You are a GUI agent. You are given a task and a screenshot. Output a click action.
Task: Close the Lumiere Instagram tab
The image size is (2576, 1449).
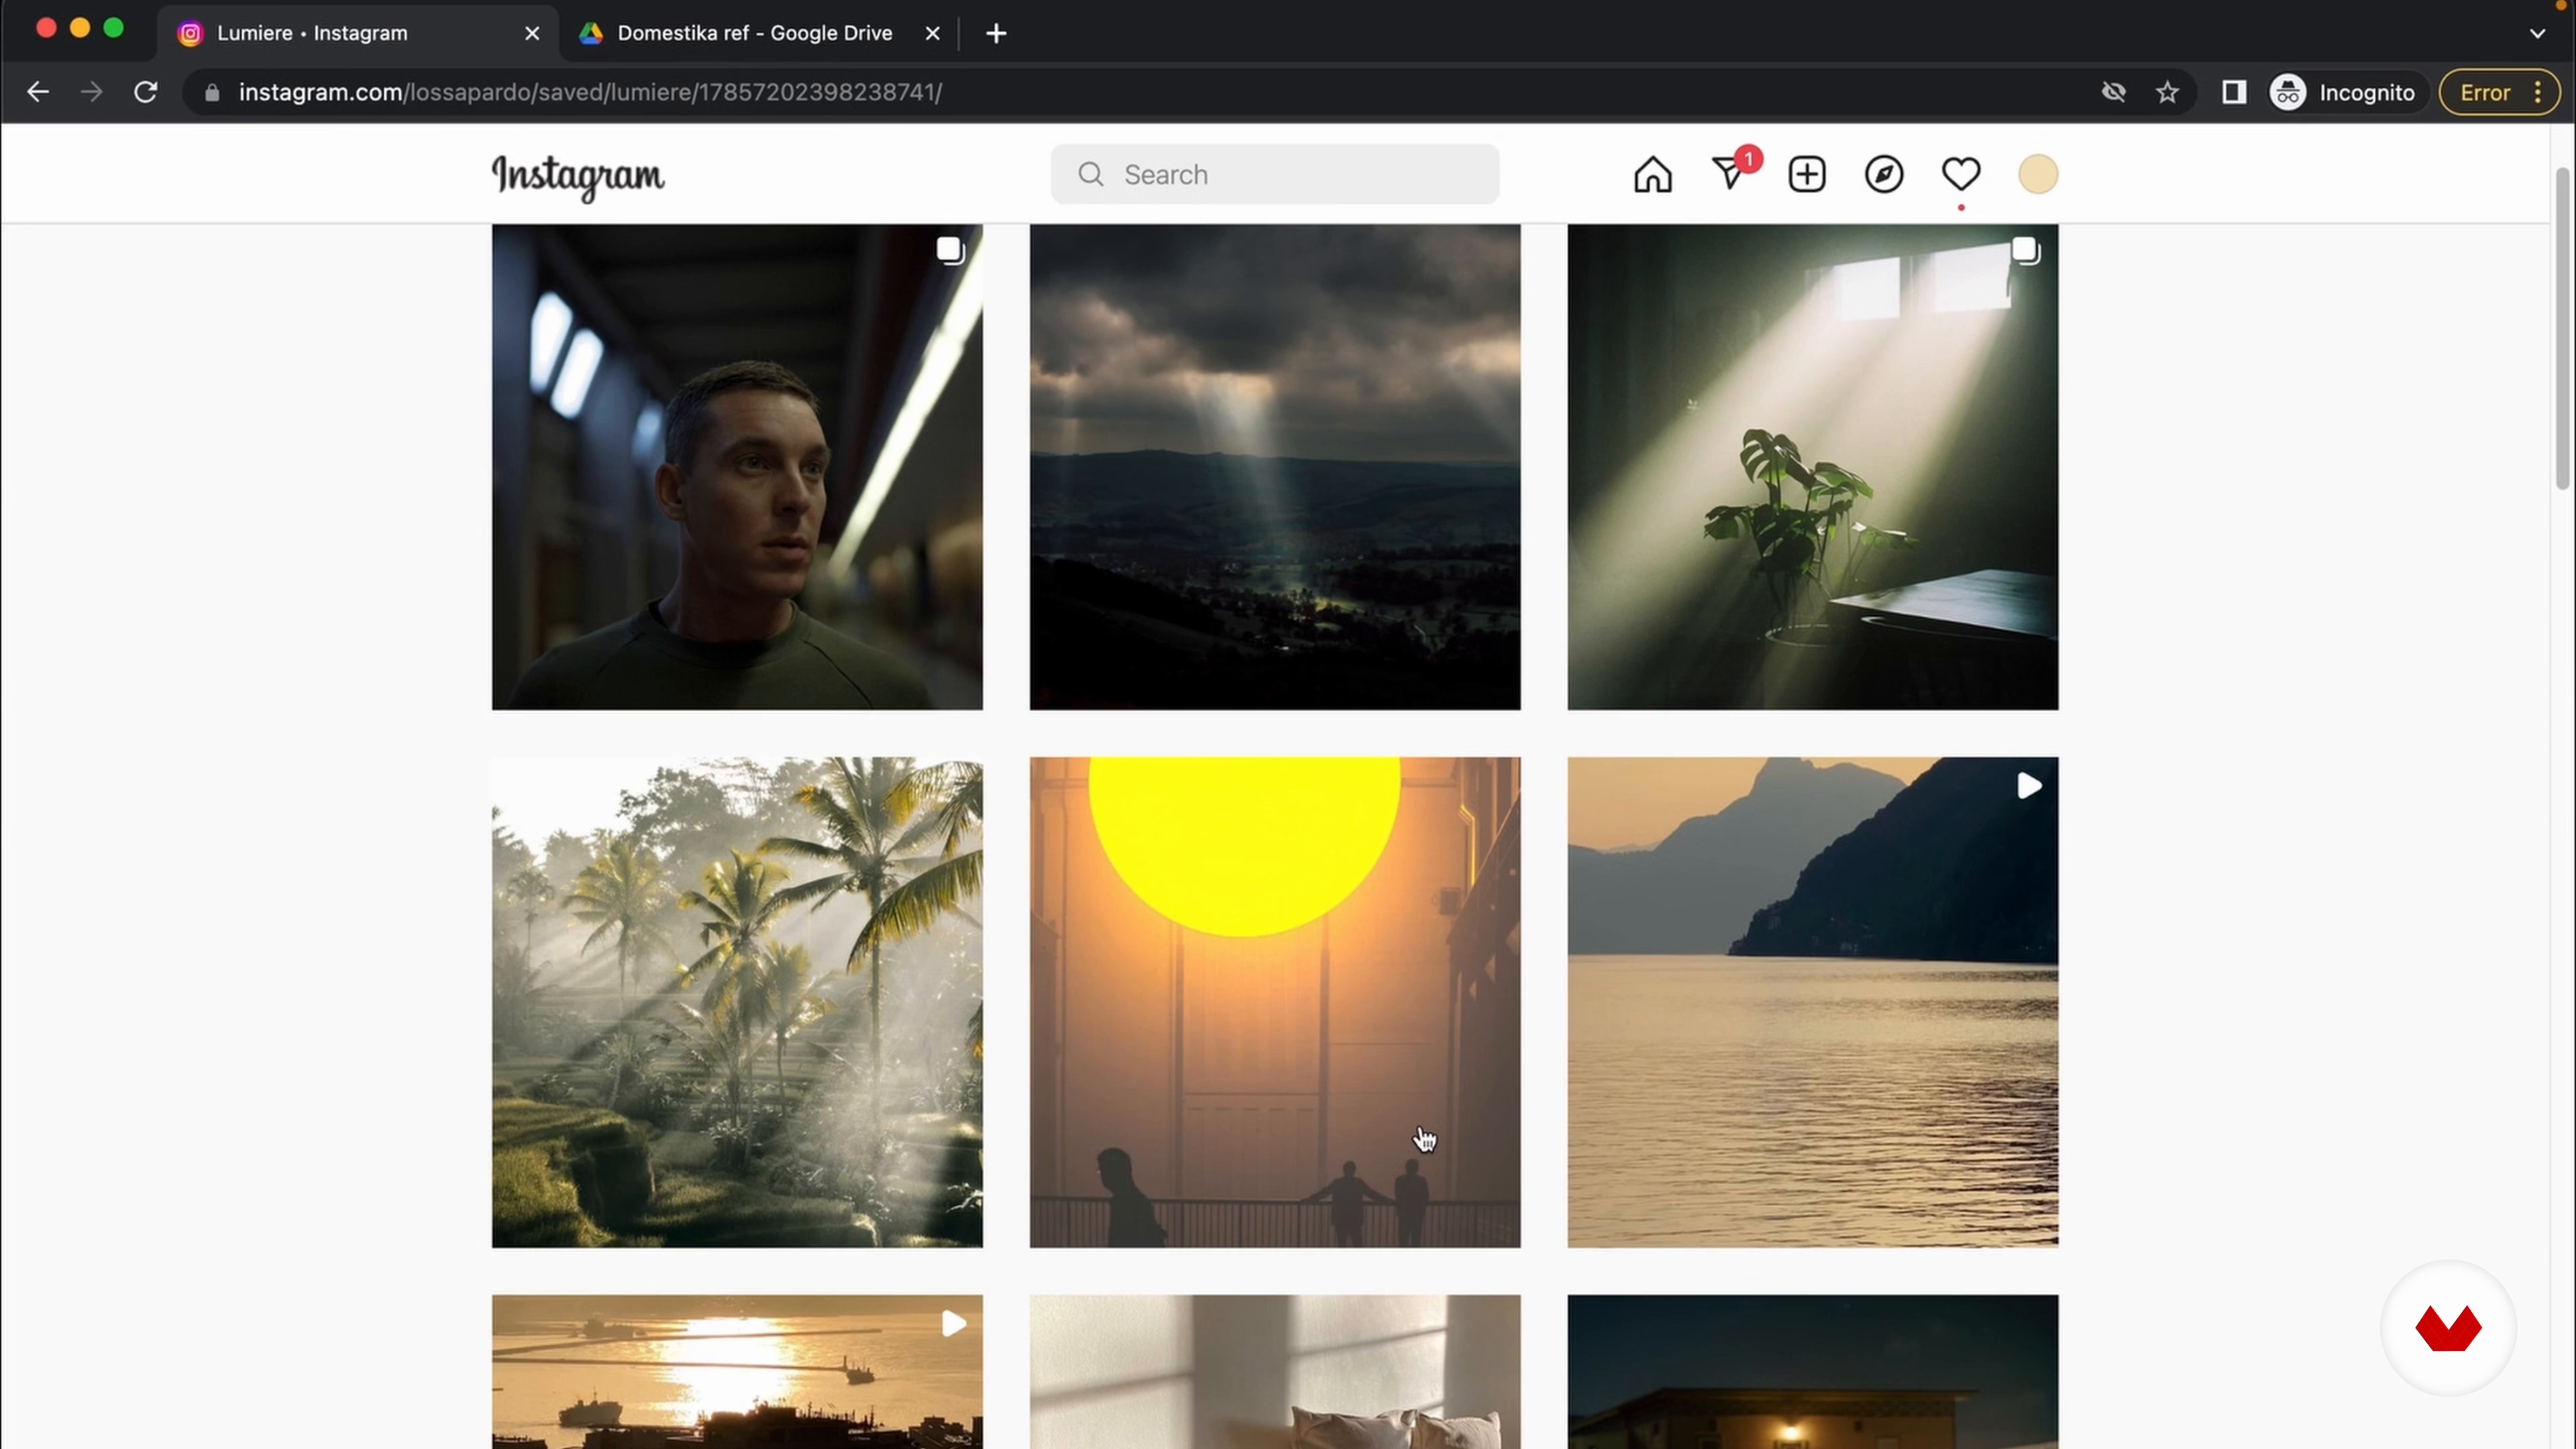532,33
